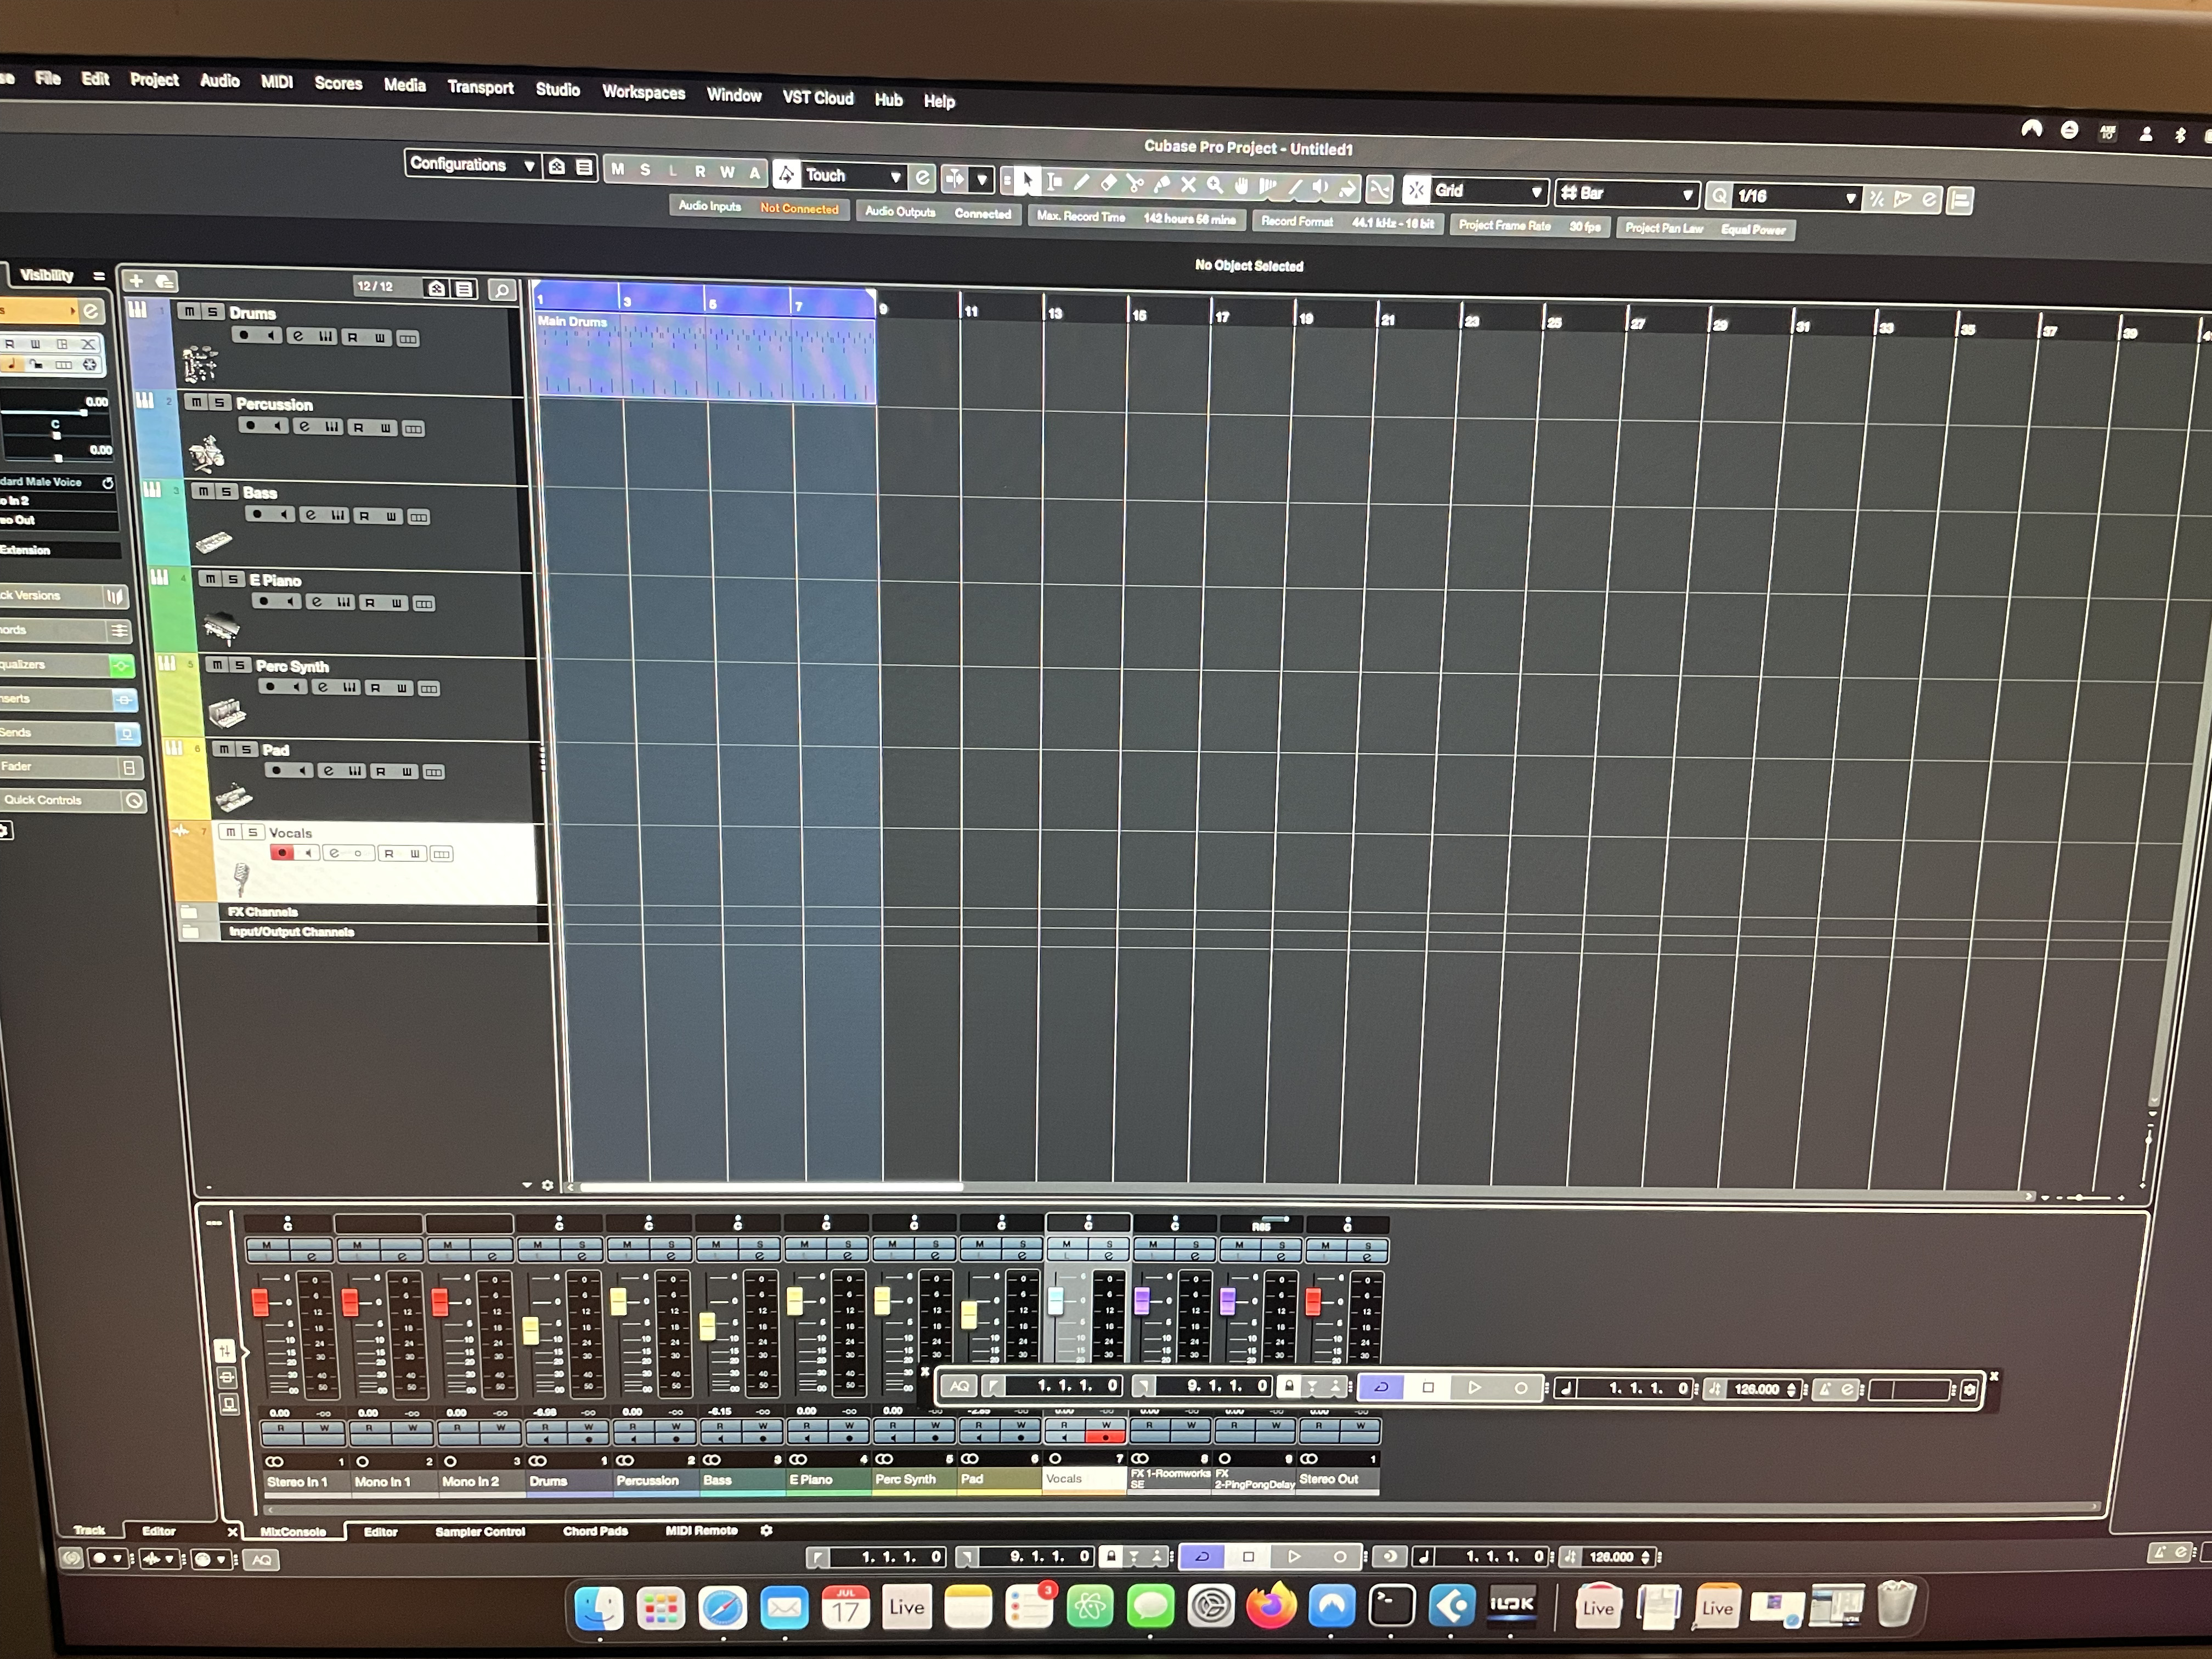Open ILok License Manager from the dock
Screen dimensions: 2212x1659
click(1511, 1606)
